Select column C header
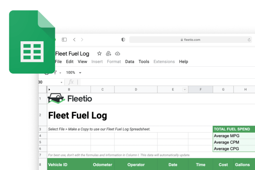Image resolution: width=255 pixels, height=170 pixels. coord(102,90)
